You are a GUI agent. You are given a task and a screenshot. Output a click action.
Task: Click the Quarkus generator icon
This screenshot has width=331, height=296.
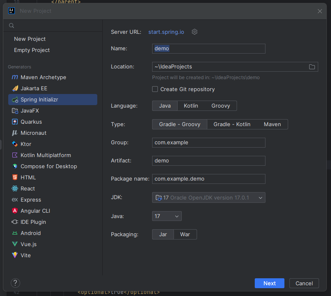click(15, 122)
